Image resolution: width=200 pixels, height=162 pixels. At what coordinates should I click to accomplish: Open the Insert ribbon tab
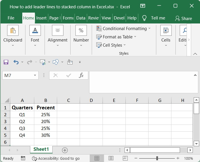[41, 18]
